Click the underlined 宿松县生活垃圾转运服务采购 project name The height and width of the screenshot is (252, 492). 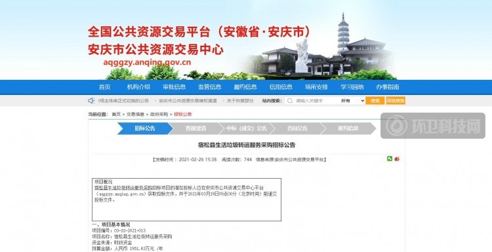pos(123,187)
